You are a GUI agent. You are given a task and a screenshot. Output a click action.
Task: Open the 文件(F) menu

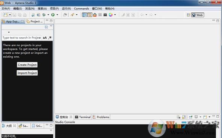6,9
